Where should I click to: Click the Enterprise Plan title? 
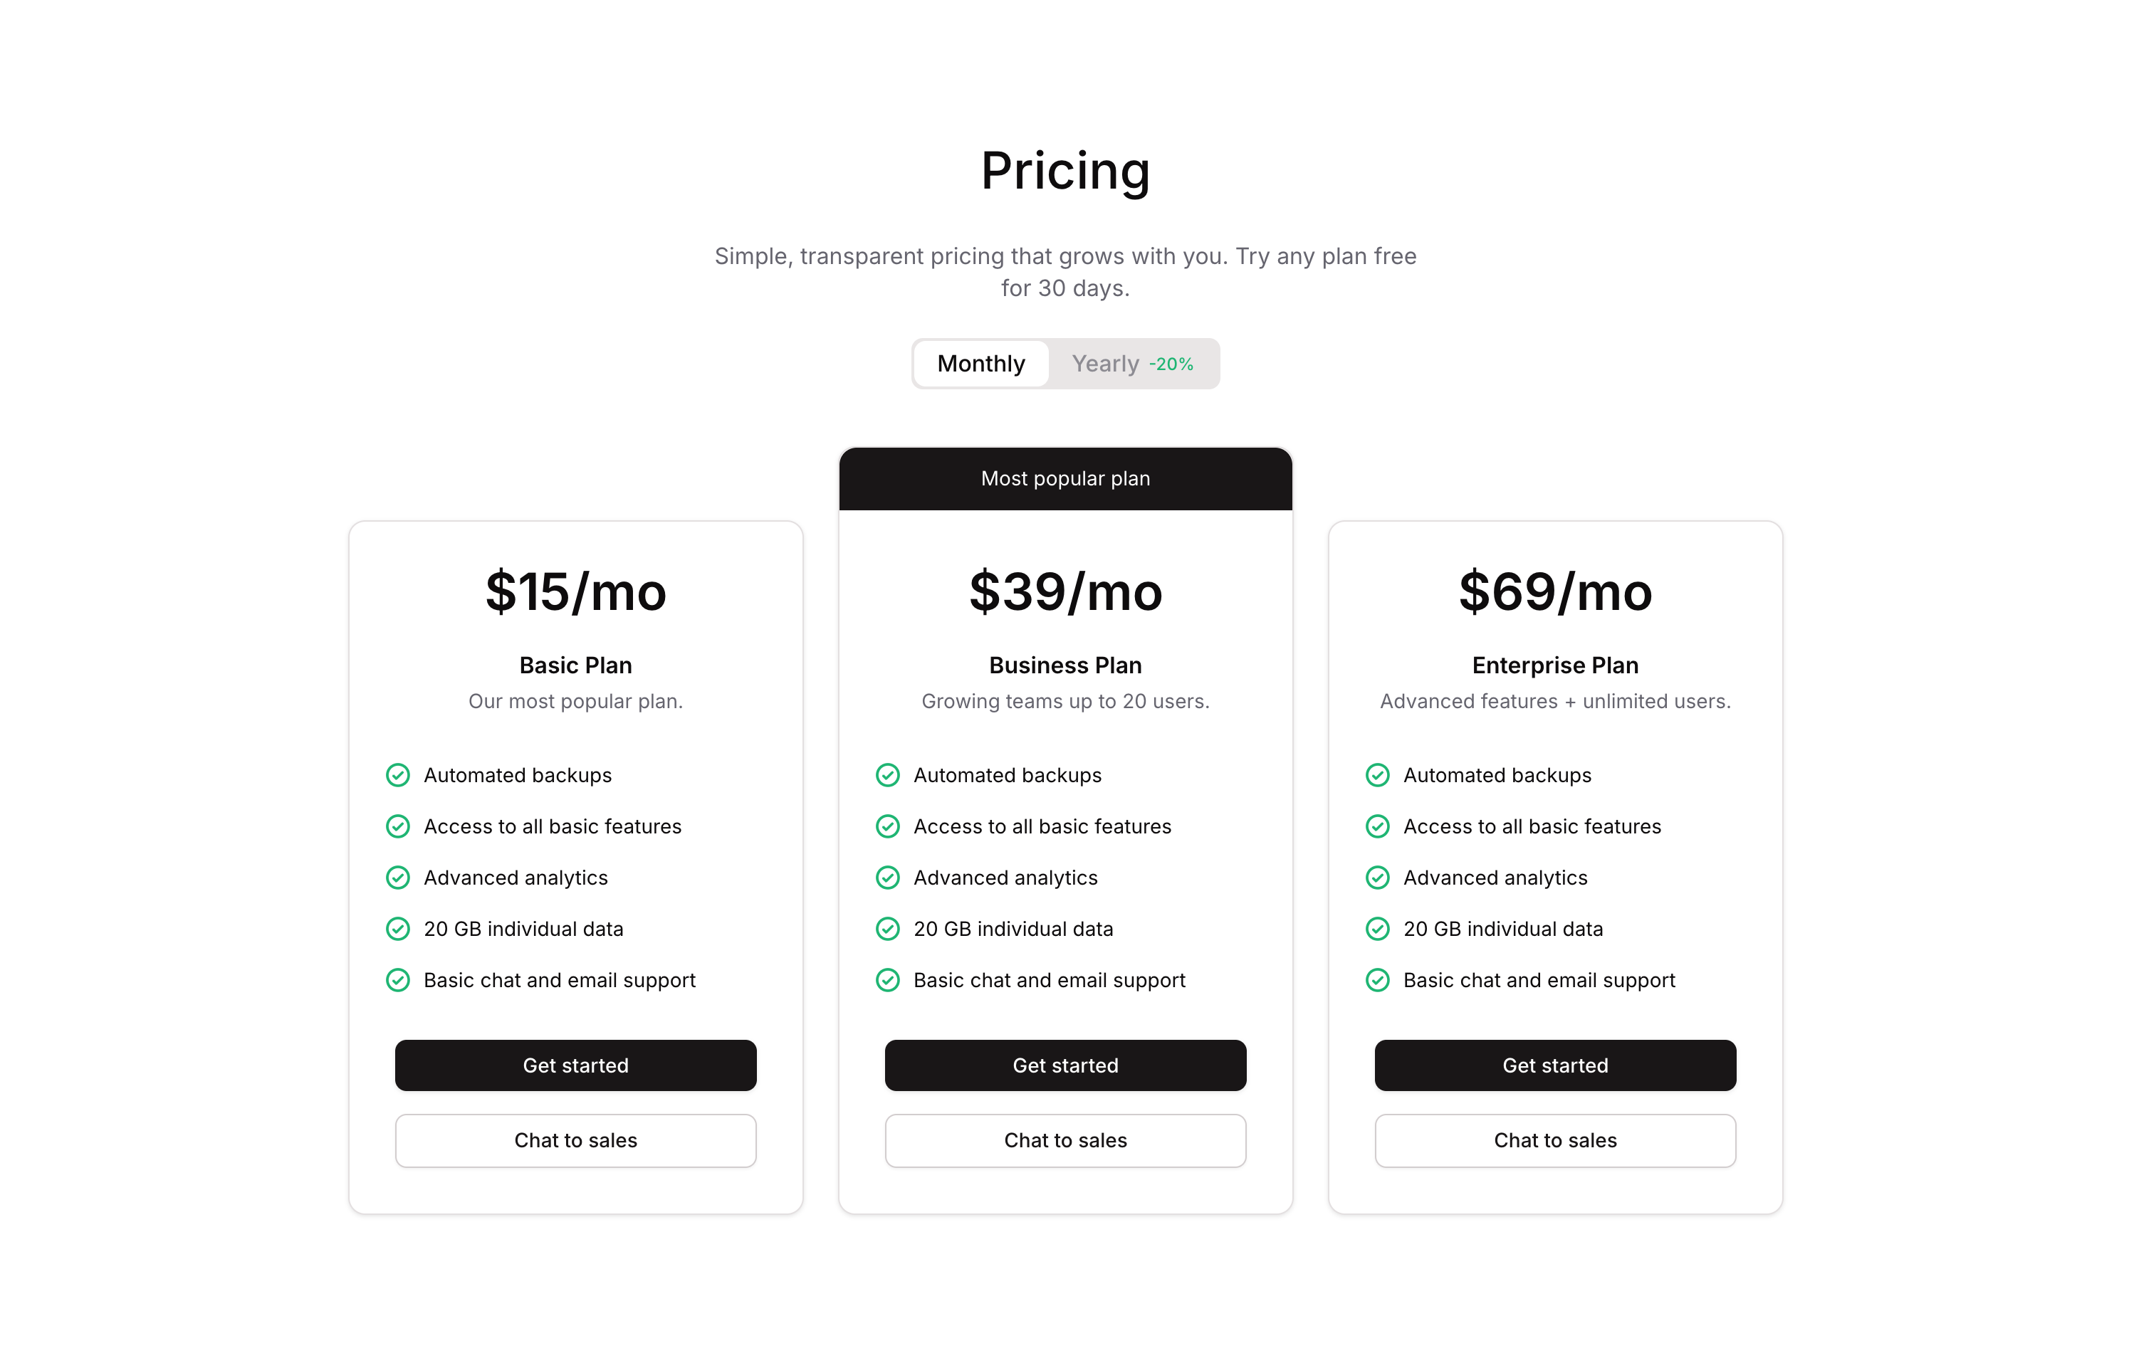(x=1554, y=665)
